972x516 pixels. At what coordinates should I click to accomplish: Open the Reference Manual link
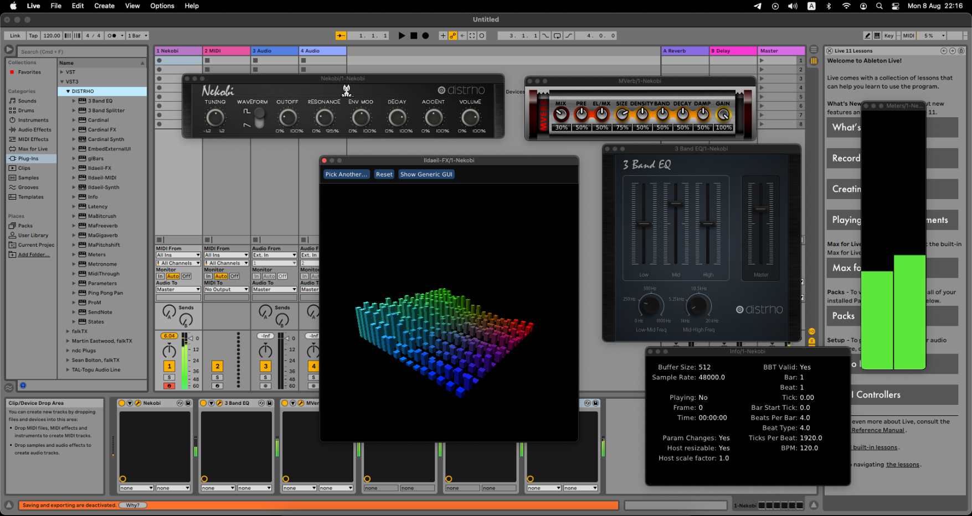coord(878,430)
